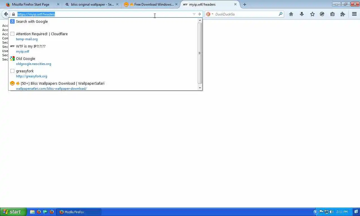This screenshot has height=216, width=360.
Task: Show bookmarks list clipboard icon
Action: [x=332, y=14]
